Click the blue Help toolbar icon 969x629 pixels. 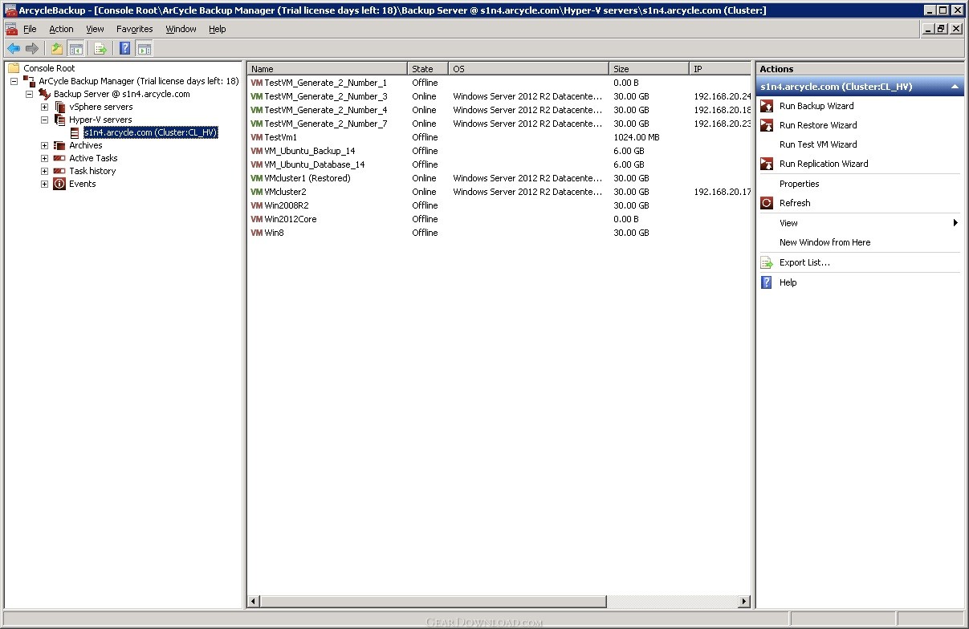(x=125, y=49)
